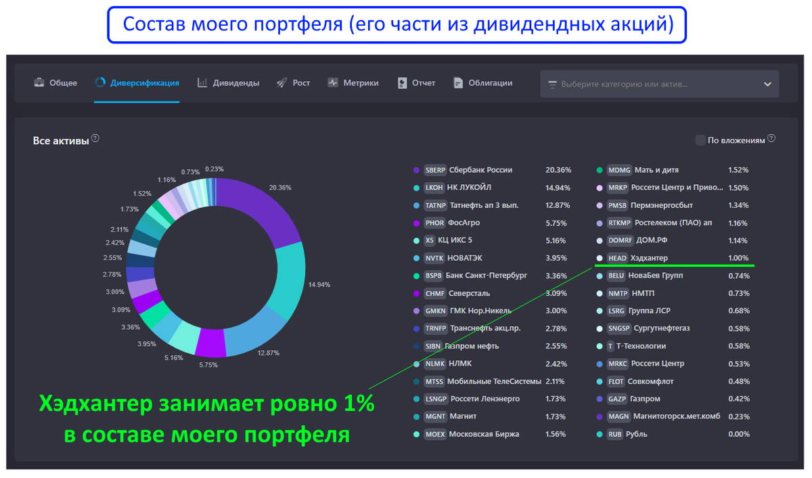Screen dimensions: 812x478
Task: Click the Мать и дитя name
Action: click(656, 170)
